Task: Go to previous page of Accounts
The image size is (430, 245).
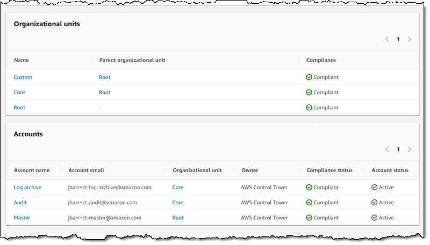Action: tap(387, 149)
